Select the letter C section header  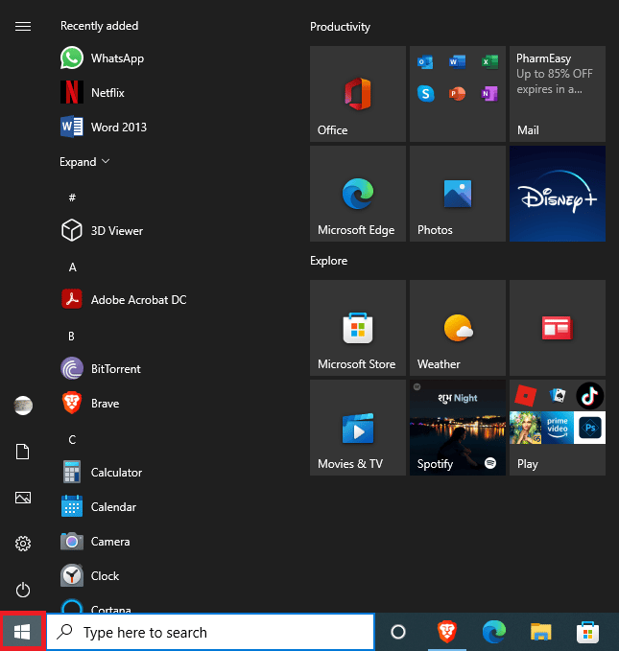[72, 439]
